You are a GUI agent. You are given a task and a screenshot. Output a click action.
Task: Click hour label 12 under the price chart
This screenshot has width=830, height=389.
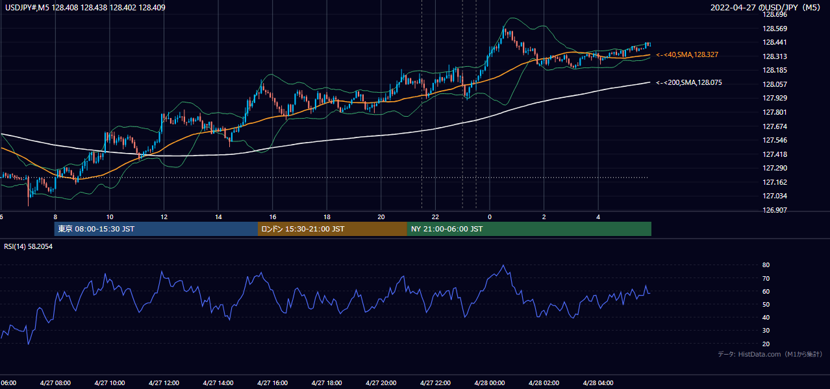164,217
